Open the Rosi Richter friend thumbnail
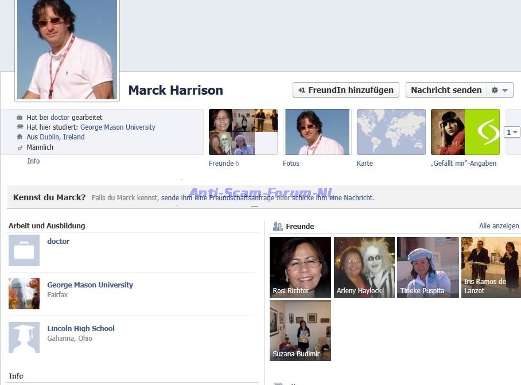The image size is (521, 385). tap(300, 267)
